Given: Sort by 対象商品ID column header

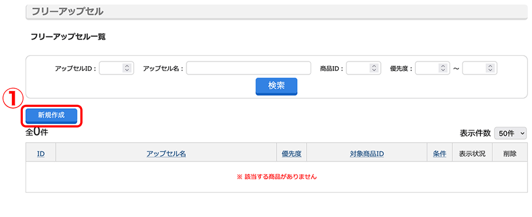Looking at the screenshot, I should tap(367, 154).
